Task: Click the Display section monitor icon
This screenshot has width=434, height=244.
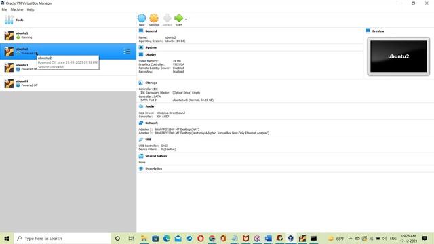Action: click(x=141, y=54)
